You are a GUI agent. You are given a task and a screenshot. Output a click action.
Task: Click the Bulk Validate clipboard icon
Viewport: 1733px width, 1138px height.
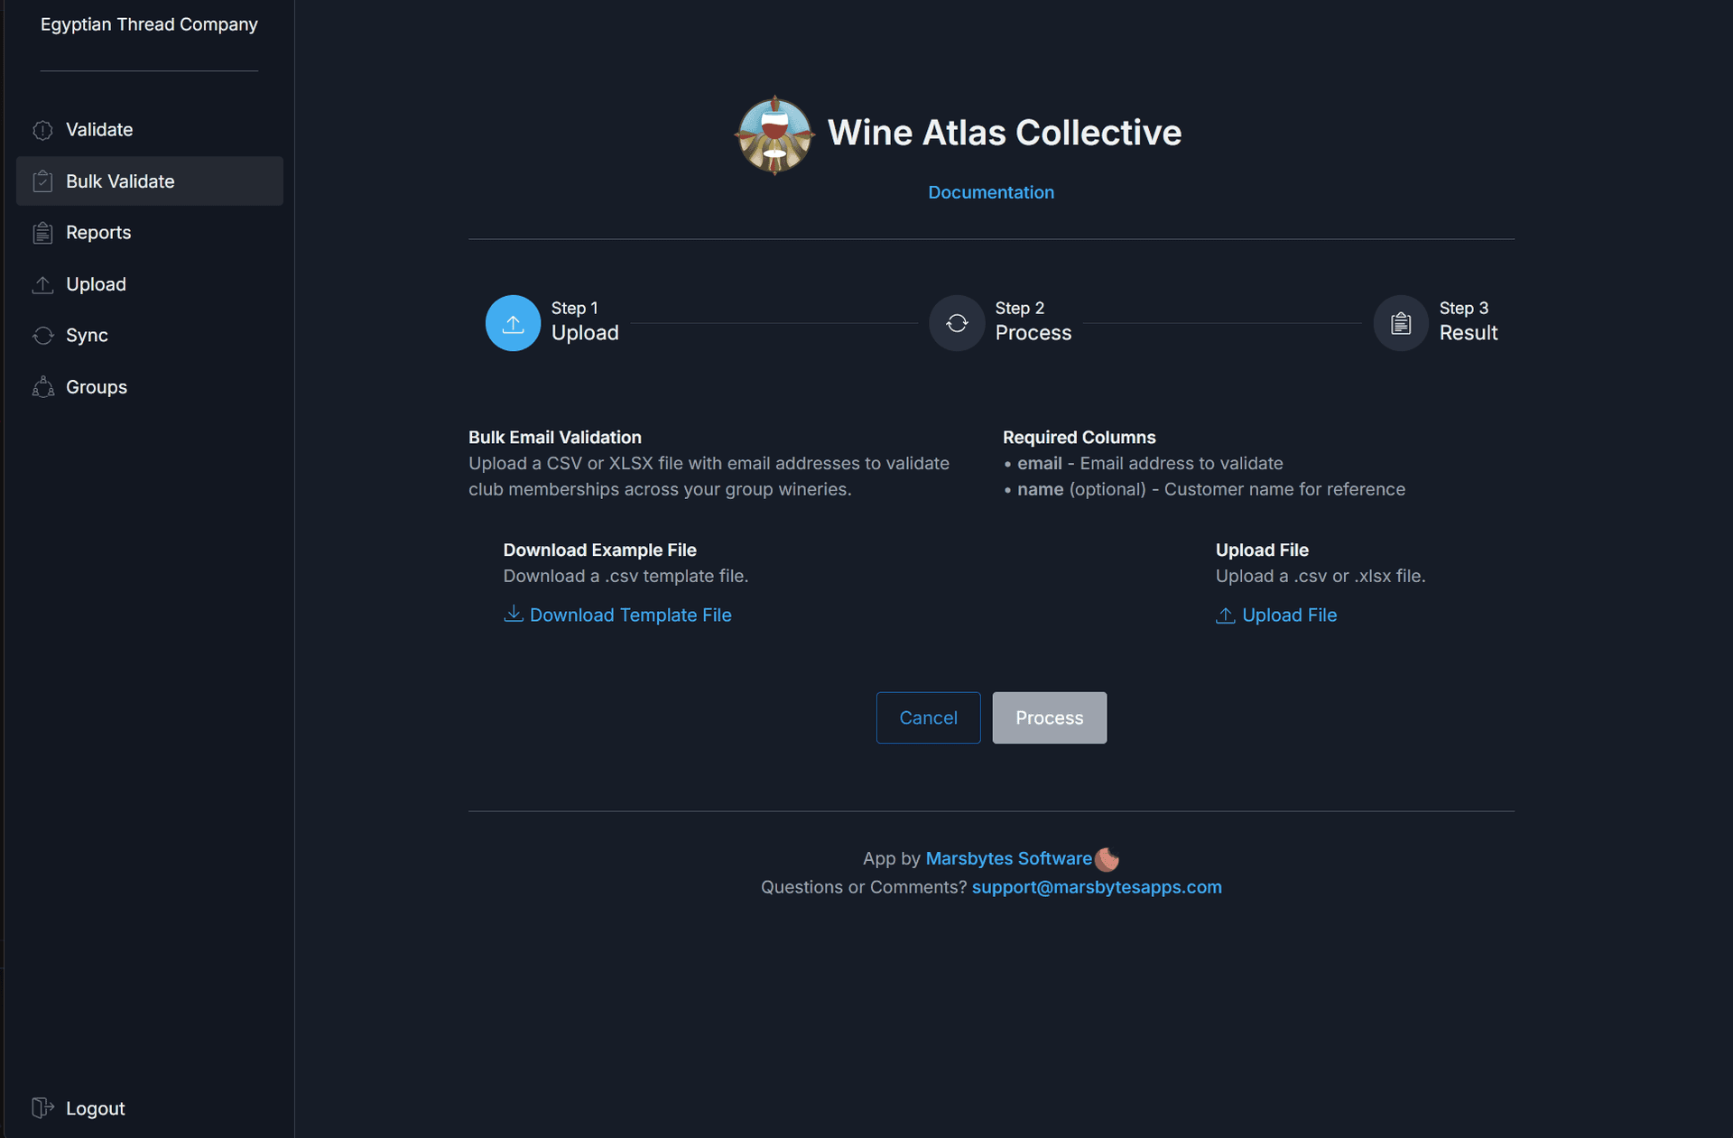tap(42, 181)
